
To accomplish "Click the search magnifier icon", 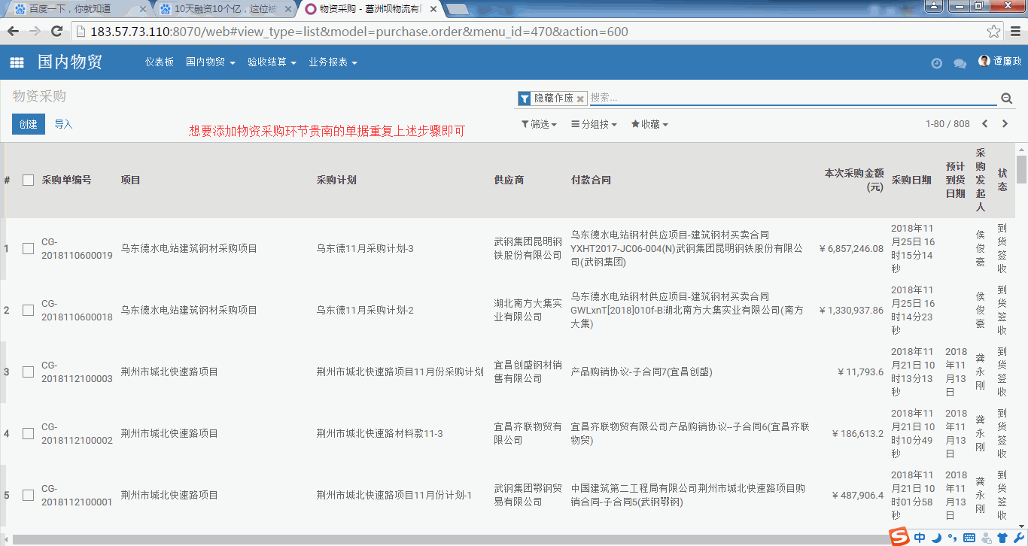I will (x=1006, y=99).
